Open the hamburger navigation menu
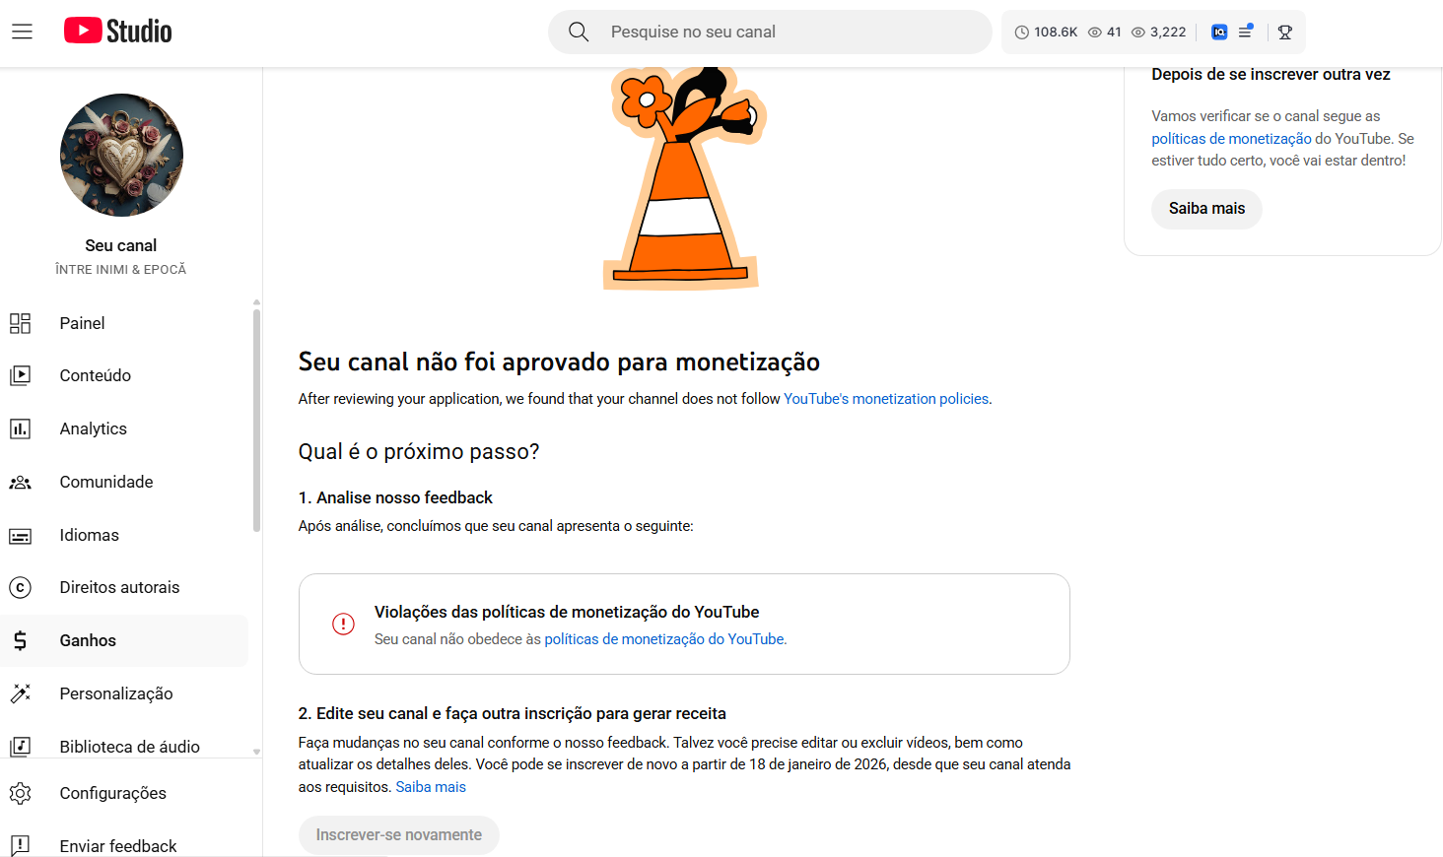 [x=22, y=32]
